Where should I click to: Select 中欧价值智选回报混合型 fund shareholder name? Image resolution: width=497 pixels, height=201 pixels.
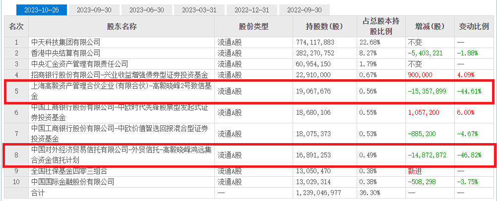120,133
